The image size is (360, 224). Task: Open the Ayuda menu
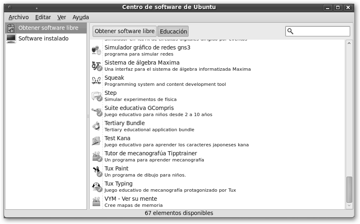click(x=81, y=17)
